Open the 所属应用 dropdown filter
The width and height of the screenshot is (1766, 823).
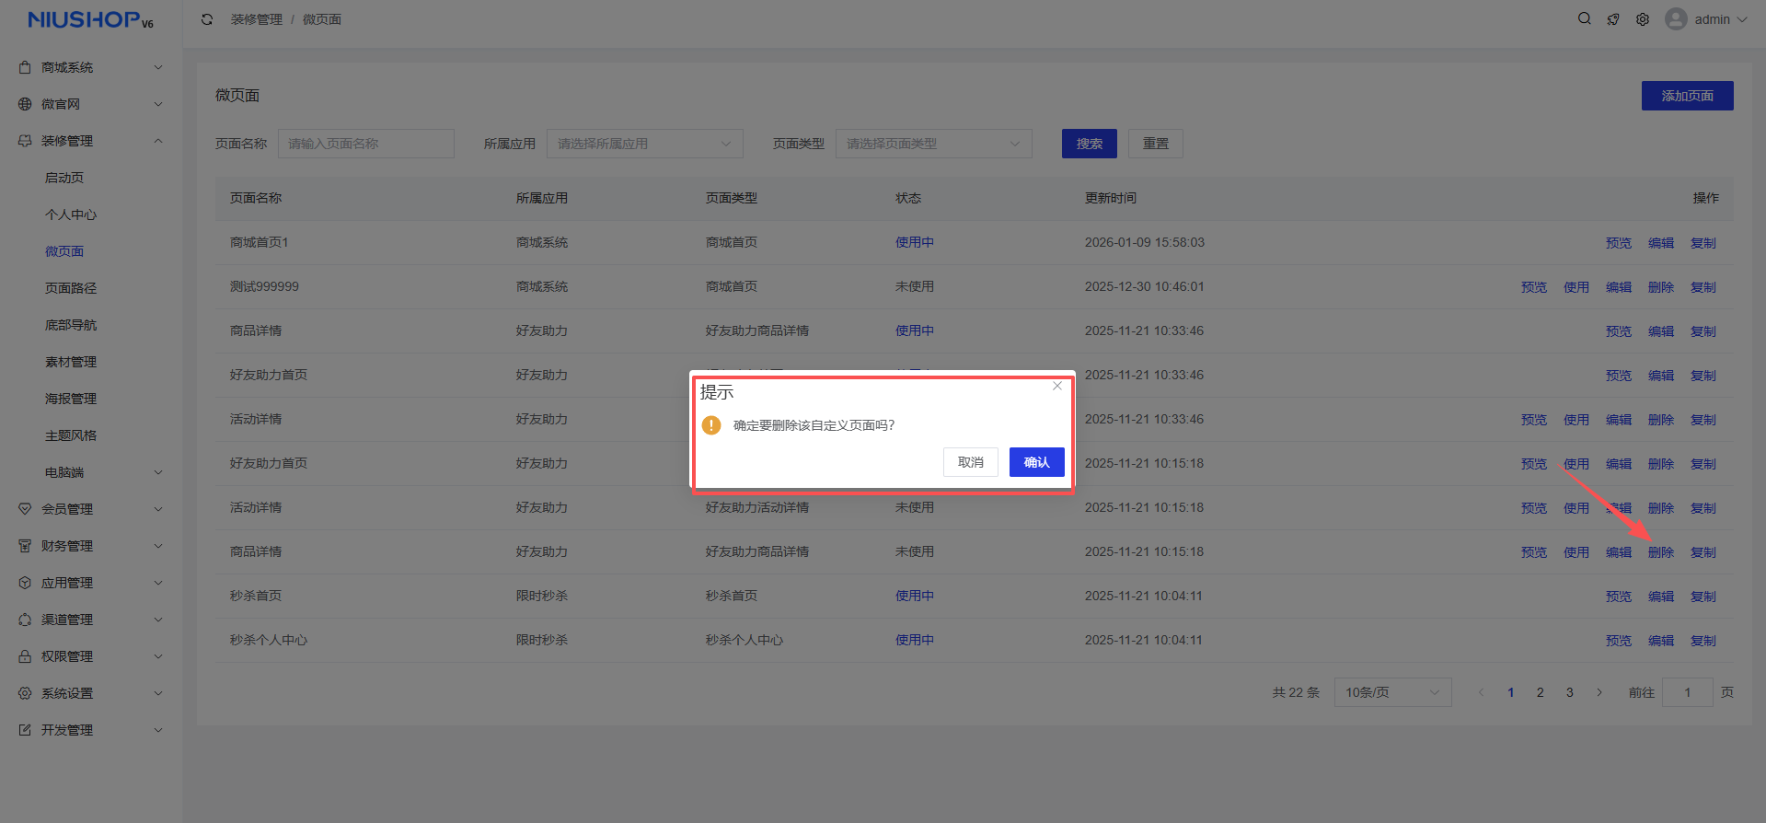644,144
